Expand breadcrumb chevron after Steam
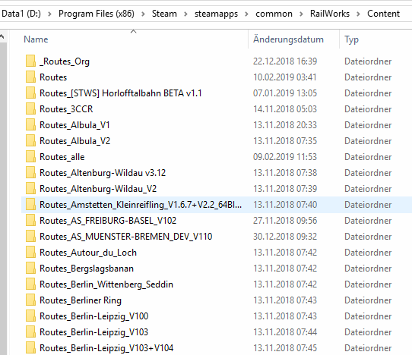412x355 pixels. 185,14
